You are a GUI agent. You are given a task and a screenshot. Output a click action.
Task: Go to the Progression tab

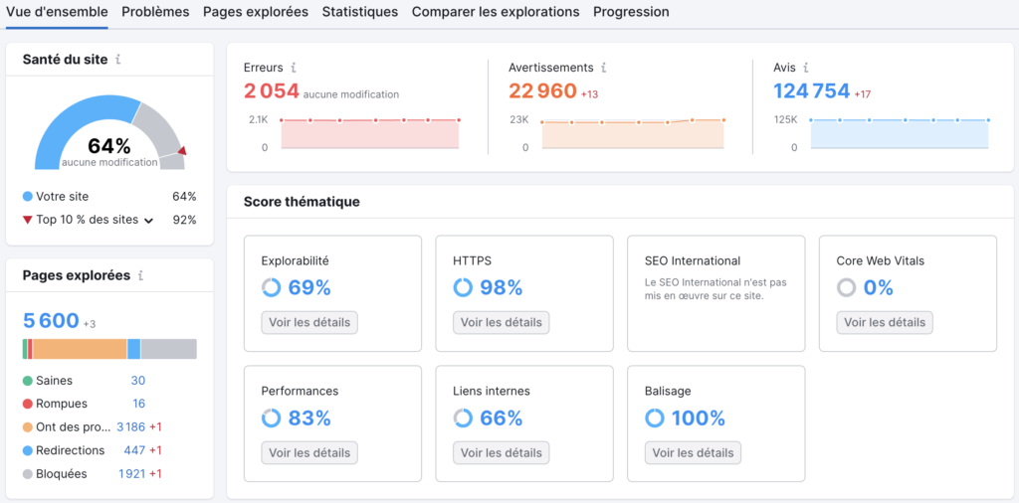[x=631, y=12]
